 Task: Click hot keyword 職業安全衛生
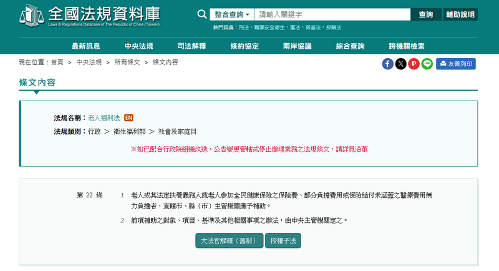tap(269, 27)
